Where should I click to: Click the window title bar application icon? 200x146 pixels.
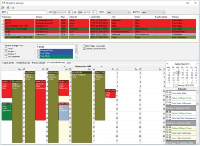click(x=3, y=3)
